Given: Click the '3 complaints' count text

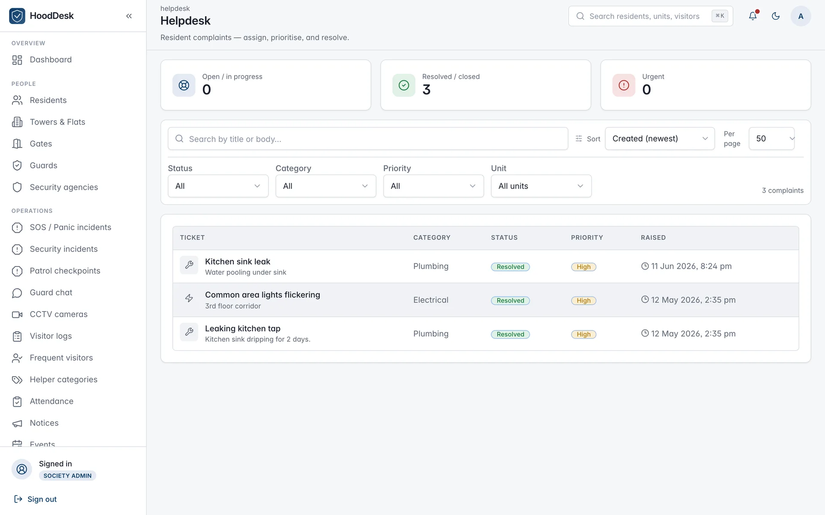Looking at the screenshot, I should coord(783,191).
